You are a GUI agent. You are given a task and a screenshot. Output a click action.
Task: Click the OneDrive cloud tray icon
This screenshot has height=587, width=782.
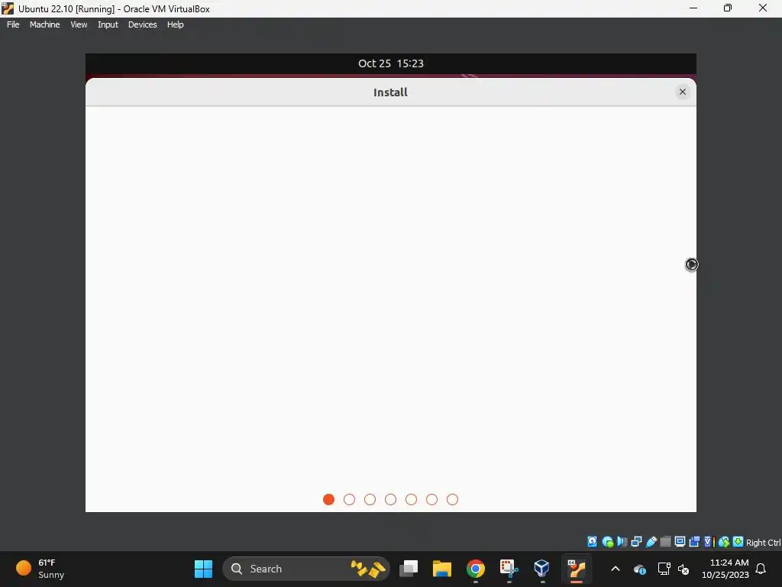click(639, 569)
